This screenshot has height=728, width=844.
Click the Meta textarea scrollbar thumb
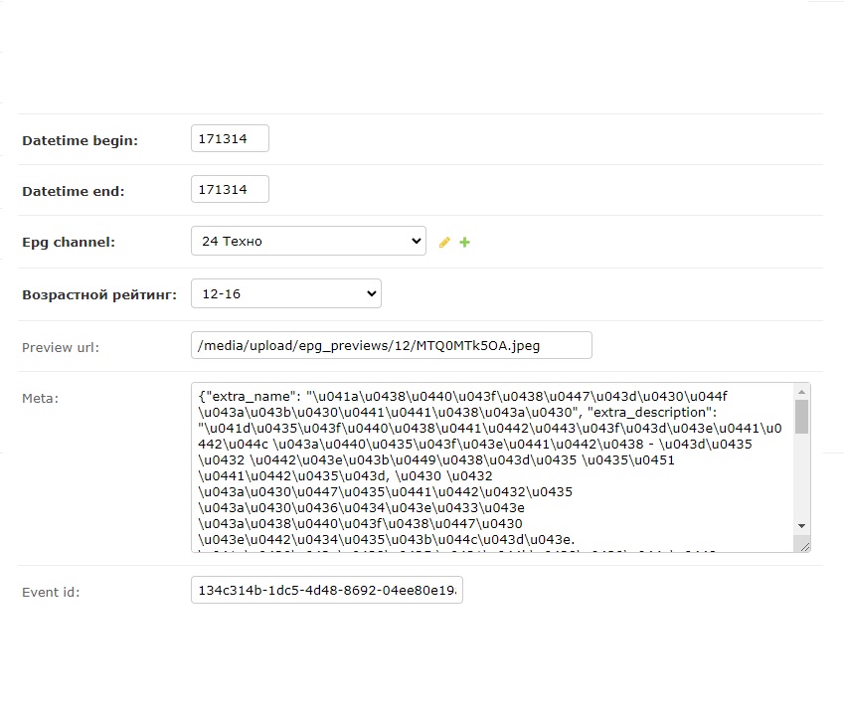tap(801, 417)
